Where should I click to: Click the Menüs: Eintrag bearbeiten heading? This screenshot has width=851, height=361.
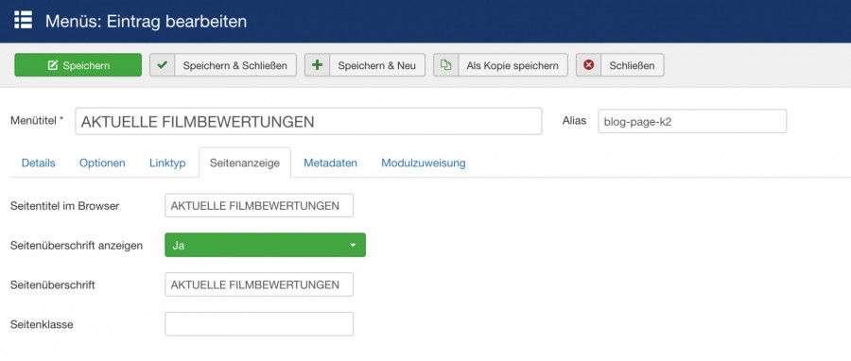146,21
